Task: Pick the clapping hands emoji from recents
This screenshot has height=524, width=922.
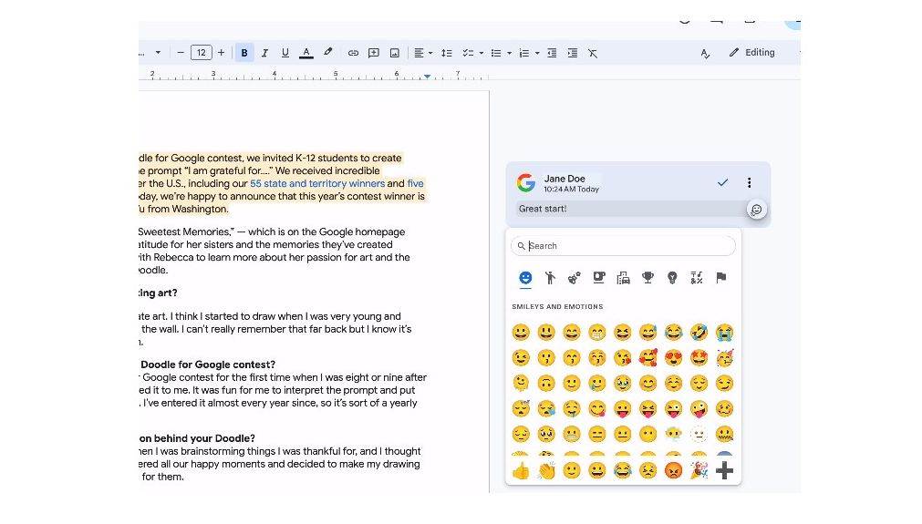Action: click(x=546, y=470)
